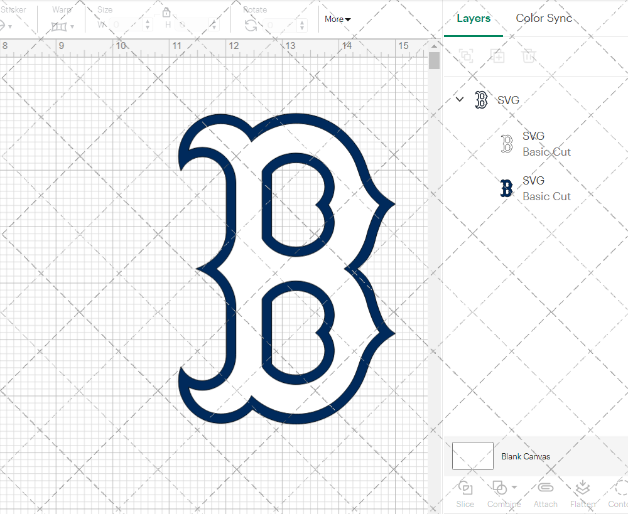
Task: Click the white B layer thumbnail
Action: point(507,144)
